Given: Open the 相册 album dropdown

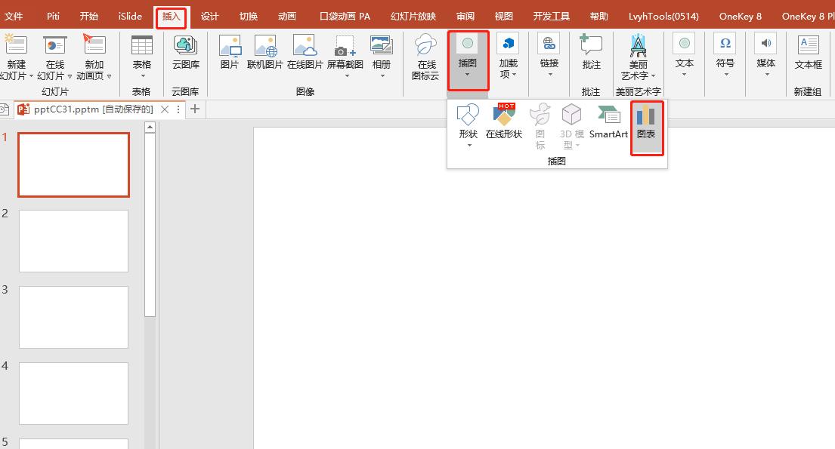Looking at the screenshot, I should click(382, 66).
